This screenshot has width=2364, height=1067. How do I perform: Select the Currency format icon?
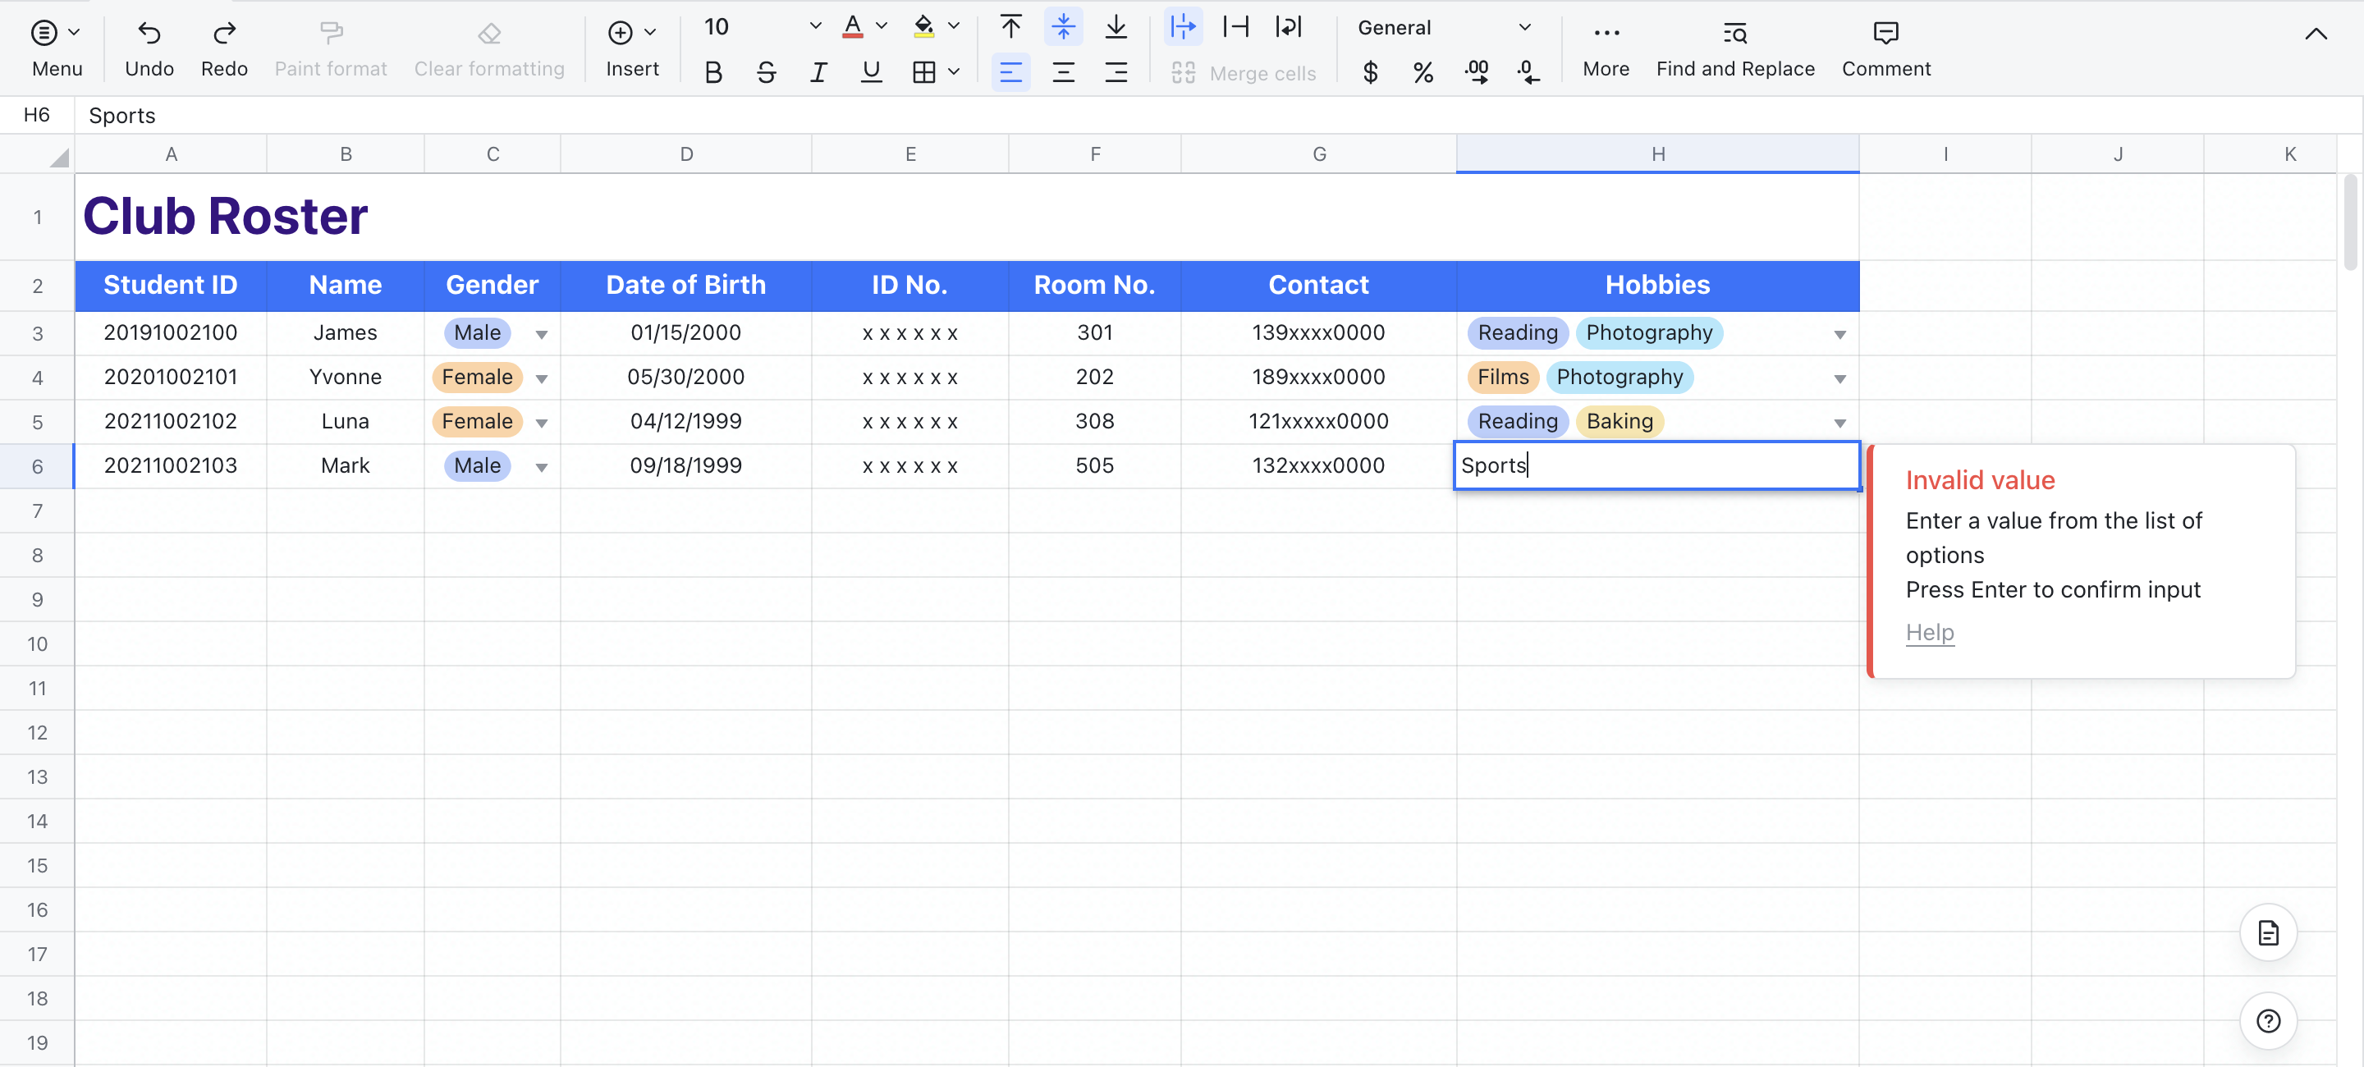pos(1370,72)
